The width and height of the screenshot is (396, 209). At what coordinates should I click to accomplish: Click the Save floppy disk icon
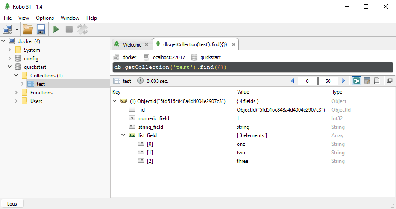(x=41, y=29)
